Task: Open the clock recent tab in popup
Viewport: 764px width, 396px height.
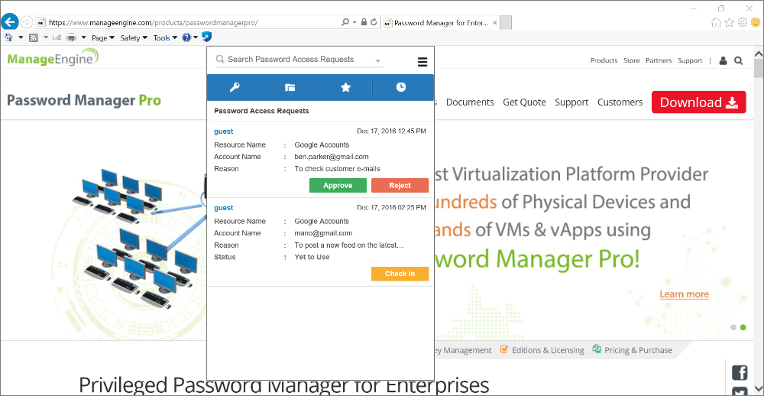Action: pos(400,87)
